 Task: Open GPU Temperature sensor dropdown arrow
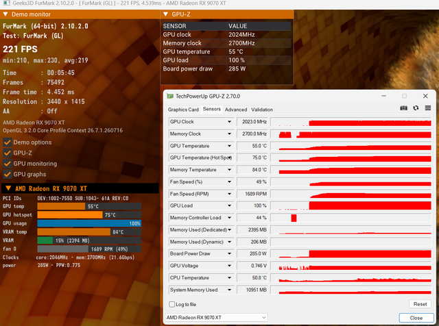[229, 146]
